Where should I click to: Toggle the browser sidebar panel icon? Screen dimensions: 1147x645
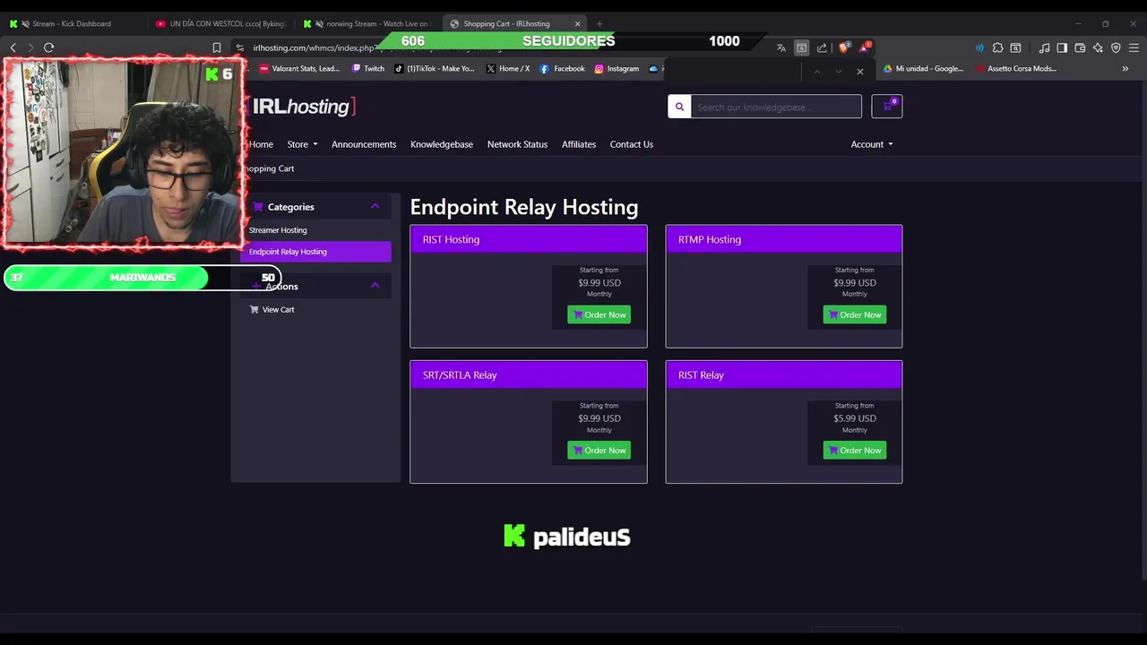click(1062, 47)
